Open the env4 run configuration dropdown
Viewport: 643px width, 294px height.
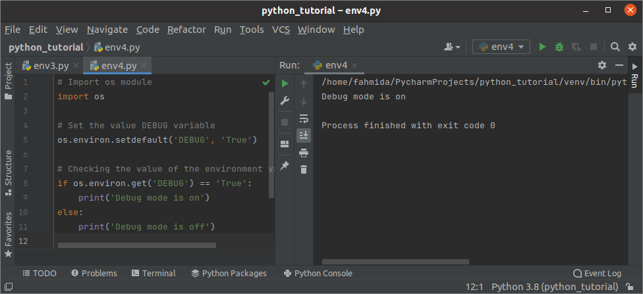501,47
